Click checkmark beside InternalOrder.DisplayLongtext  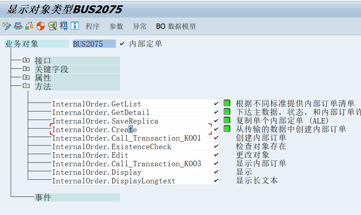pos(216,180)
